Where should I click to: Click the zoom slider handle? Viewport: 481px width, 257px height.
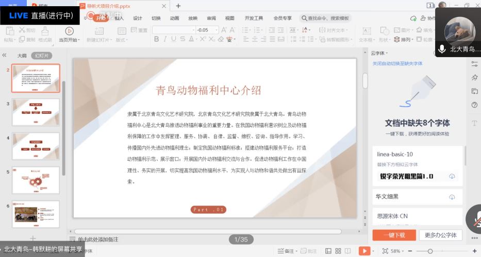(x=430, y=251)
